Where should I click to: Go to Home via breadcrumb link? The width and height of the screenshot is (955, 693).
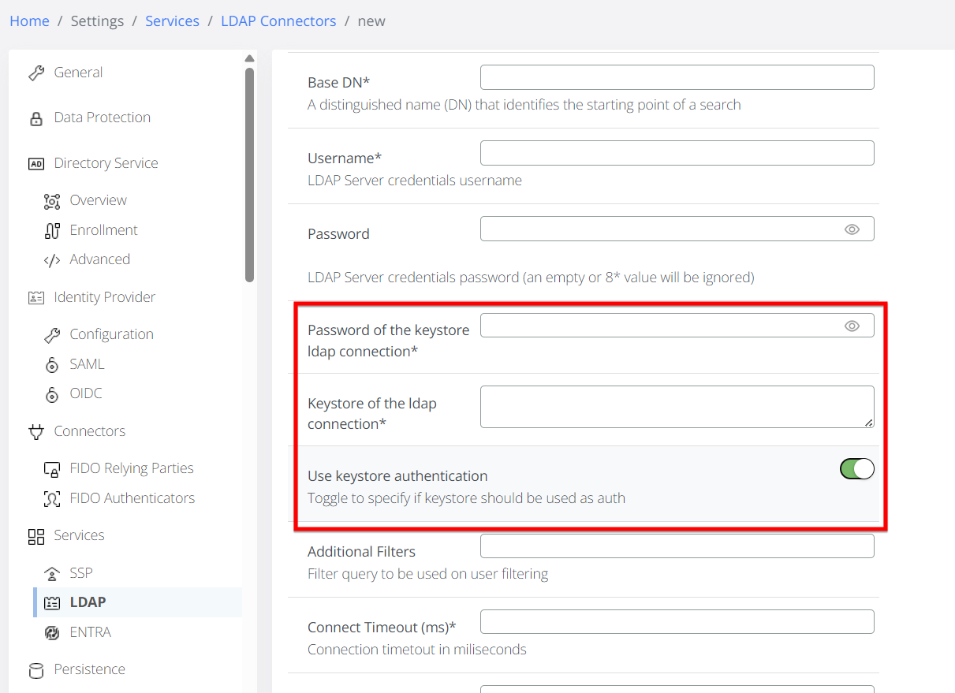[29, 21]
